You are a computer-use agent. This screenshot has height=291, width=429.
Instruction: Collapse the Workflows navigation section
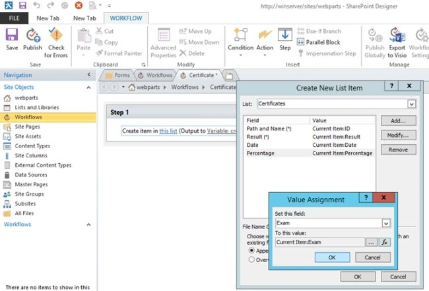click(88, 225)
